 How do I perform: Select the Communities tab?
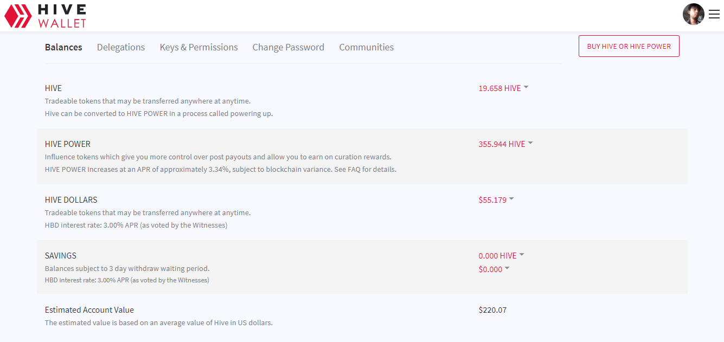pos(366,47)
